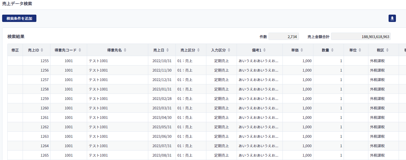
Task: Click customer code 1001 in row 1262
Action: tap(69, 127)
